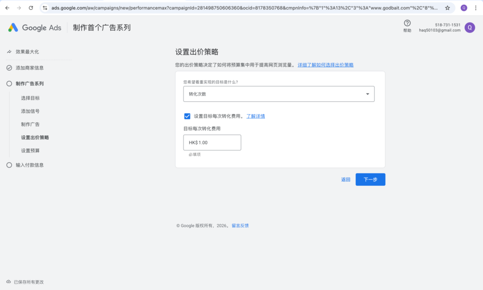
Task: Open the 帮助 help icon
Action: (407, 24)
